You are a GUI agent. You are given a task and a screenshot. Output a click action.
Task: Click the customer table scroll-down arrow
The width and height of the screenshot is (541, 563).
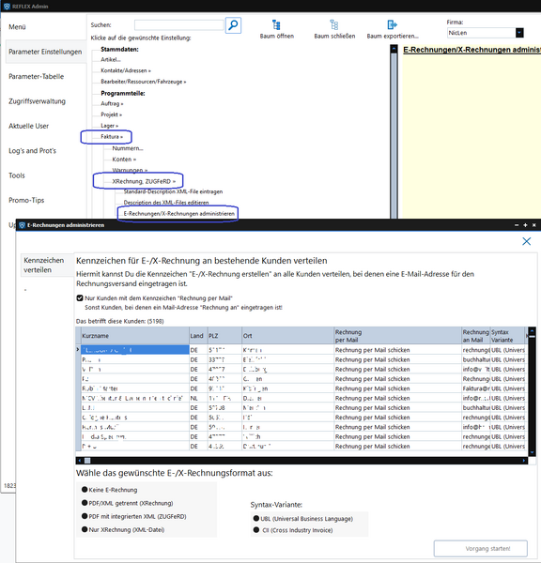pyautogui.click(x=532, y=453)
